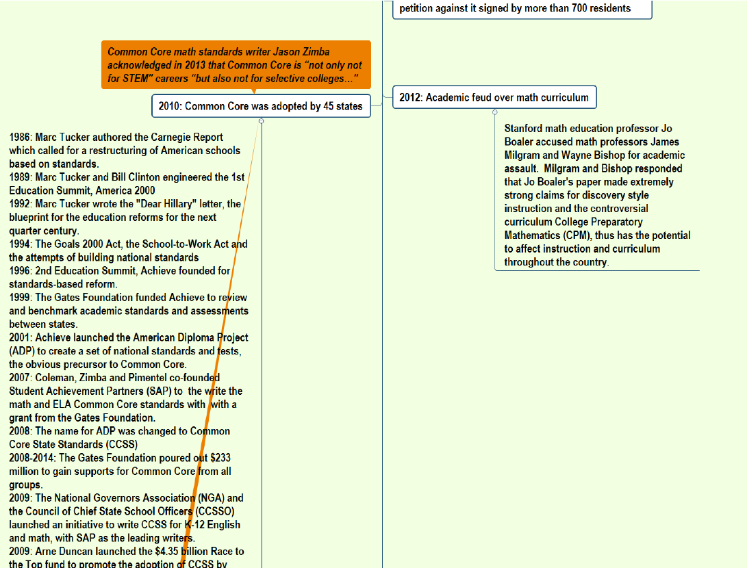Click the 2008 ADP name change entry
This screenshot has width=747, height=568.
pos(118,437)
